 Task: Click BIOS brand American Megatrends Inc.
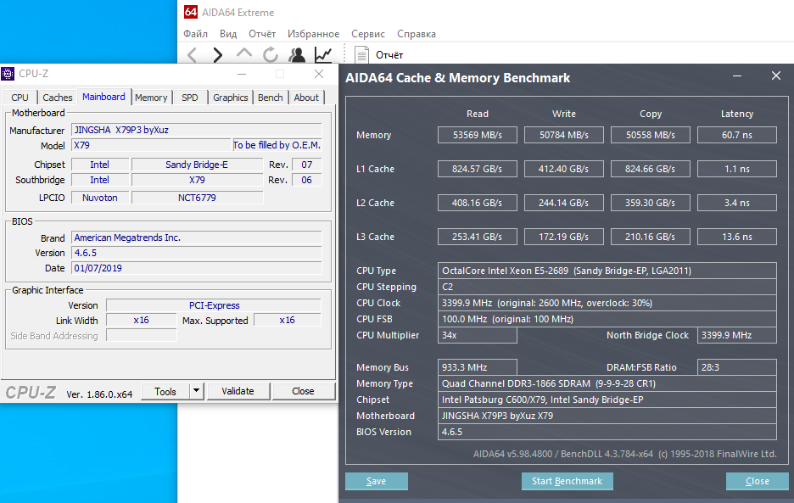[x=197, y=238]
